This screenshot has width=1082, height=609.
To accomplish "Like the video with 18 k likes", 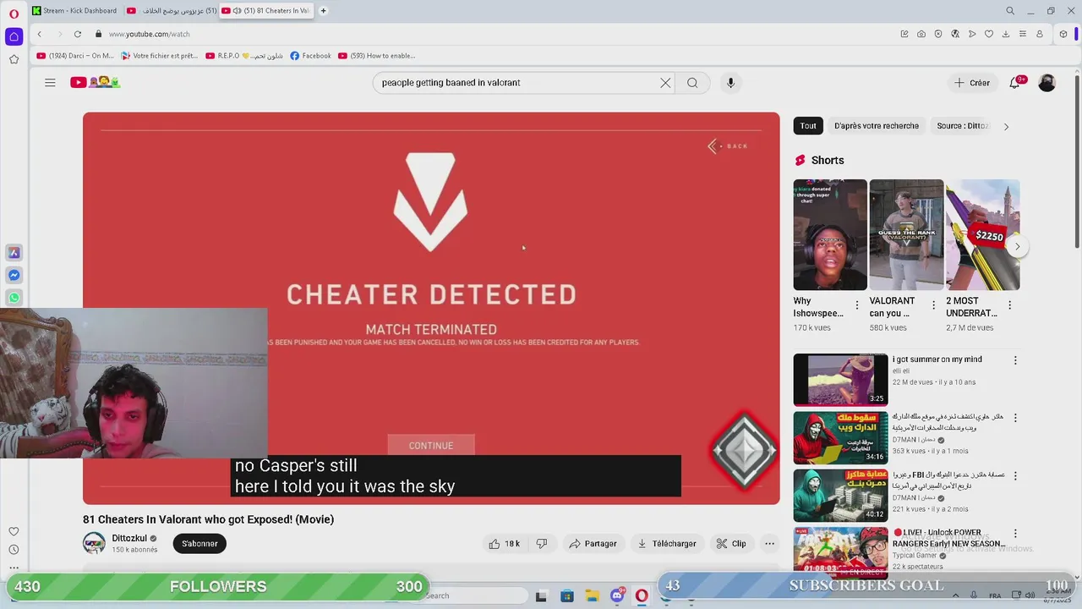I will [x=504, y=544].
